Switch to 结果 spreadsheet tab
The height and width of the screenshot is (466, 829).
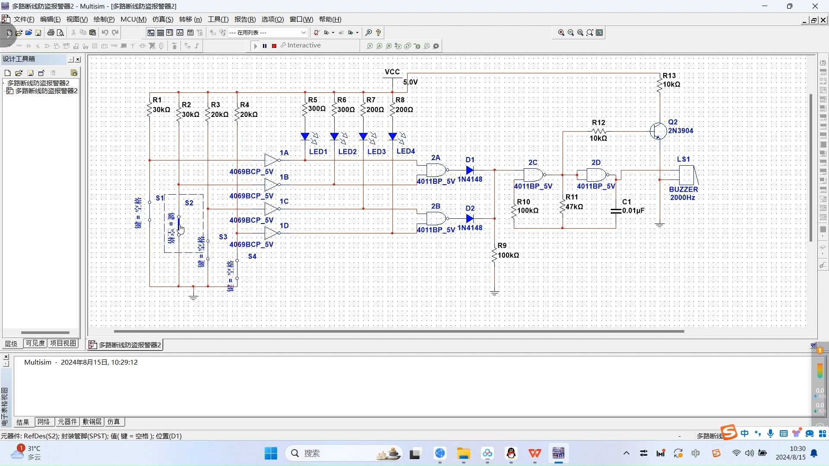pyautogui.click(x=23, y=422)
